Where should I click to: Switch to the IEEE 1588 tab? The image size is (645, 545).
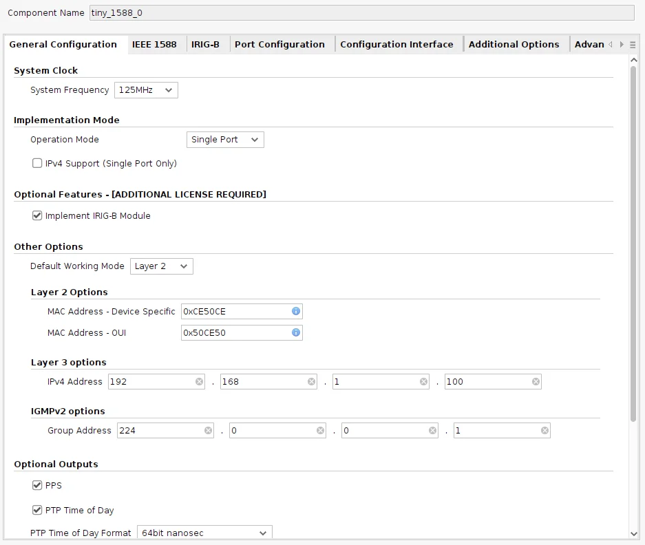pos(154,45)
